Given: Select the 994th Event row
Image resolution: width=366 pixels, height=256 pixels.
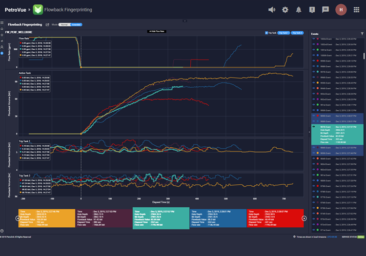Looking at the screenshot, I should [x=337, y=88].
